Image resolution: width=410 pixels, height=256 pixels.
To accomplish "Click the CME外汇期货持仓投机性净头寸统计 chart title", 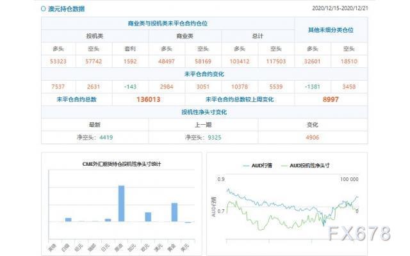I will click(122, 164).
